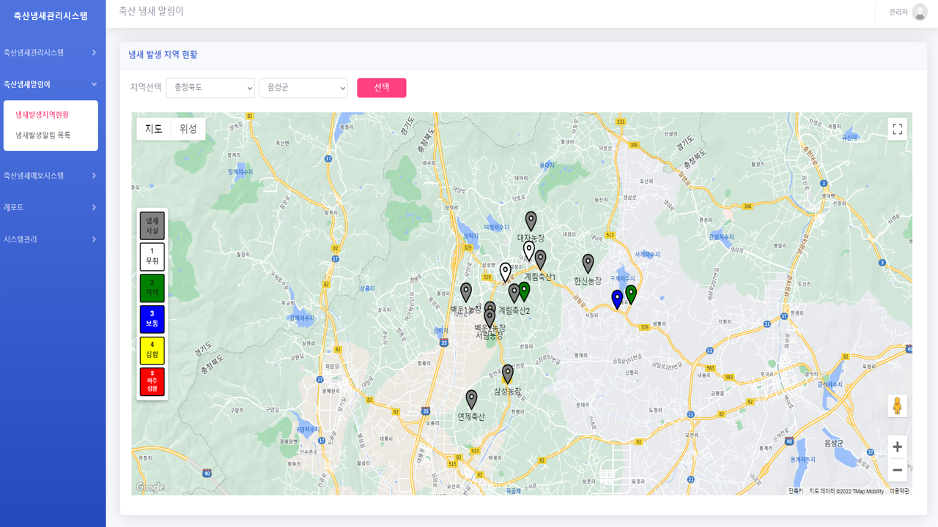Switch map to 지도 map view

(x=153, y=129)
